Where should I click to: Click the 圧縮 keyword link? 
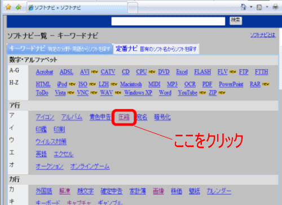(124, 117)
